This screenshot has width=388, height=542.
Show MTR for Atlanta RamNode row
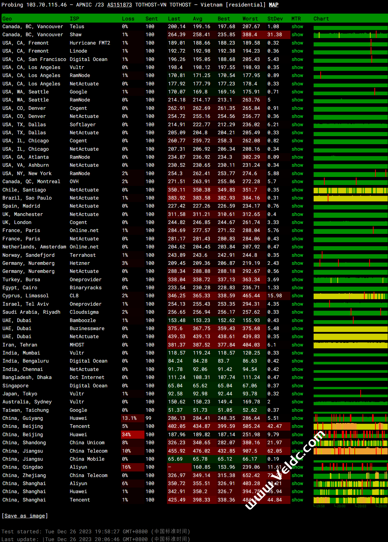click(297, 157)
